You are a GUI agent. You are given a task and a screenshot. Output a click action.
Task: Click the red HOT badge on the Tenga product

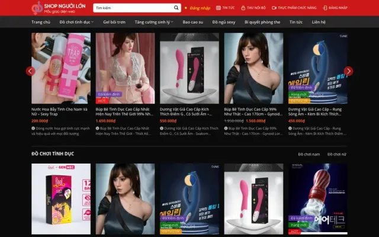coord(294,232)
